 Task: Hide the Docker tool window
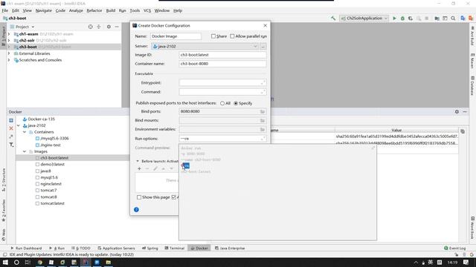[x=465, y=112]
